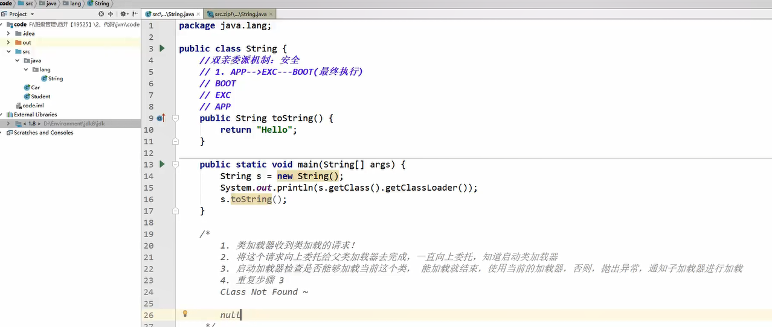772x327 pixels.
Task: Expand the .idea folder node
Action: pyautogui.click(x=8, y=34)
